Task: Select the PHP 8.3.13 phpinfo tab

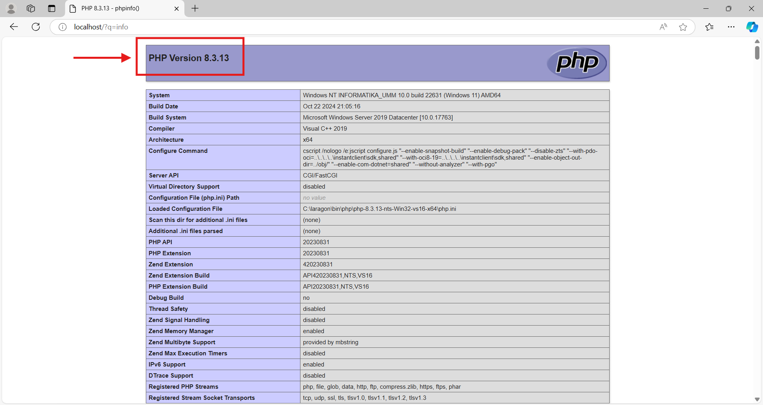Action: 115,8
